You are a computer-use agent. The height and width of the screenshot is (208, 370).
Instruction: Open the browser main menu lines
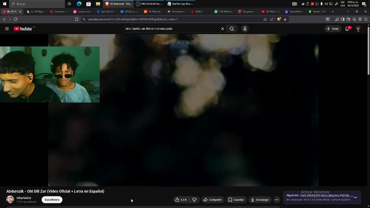(366, 19)
